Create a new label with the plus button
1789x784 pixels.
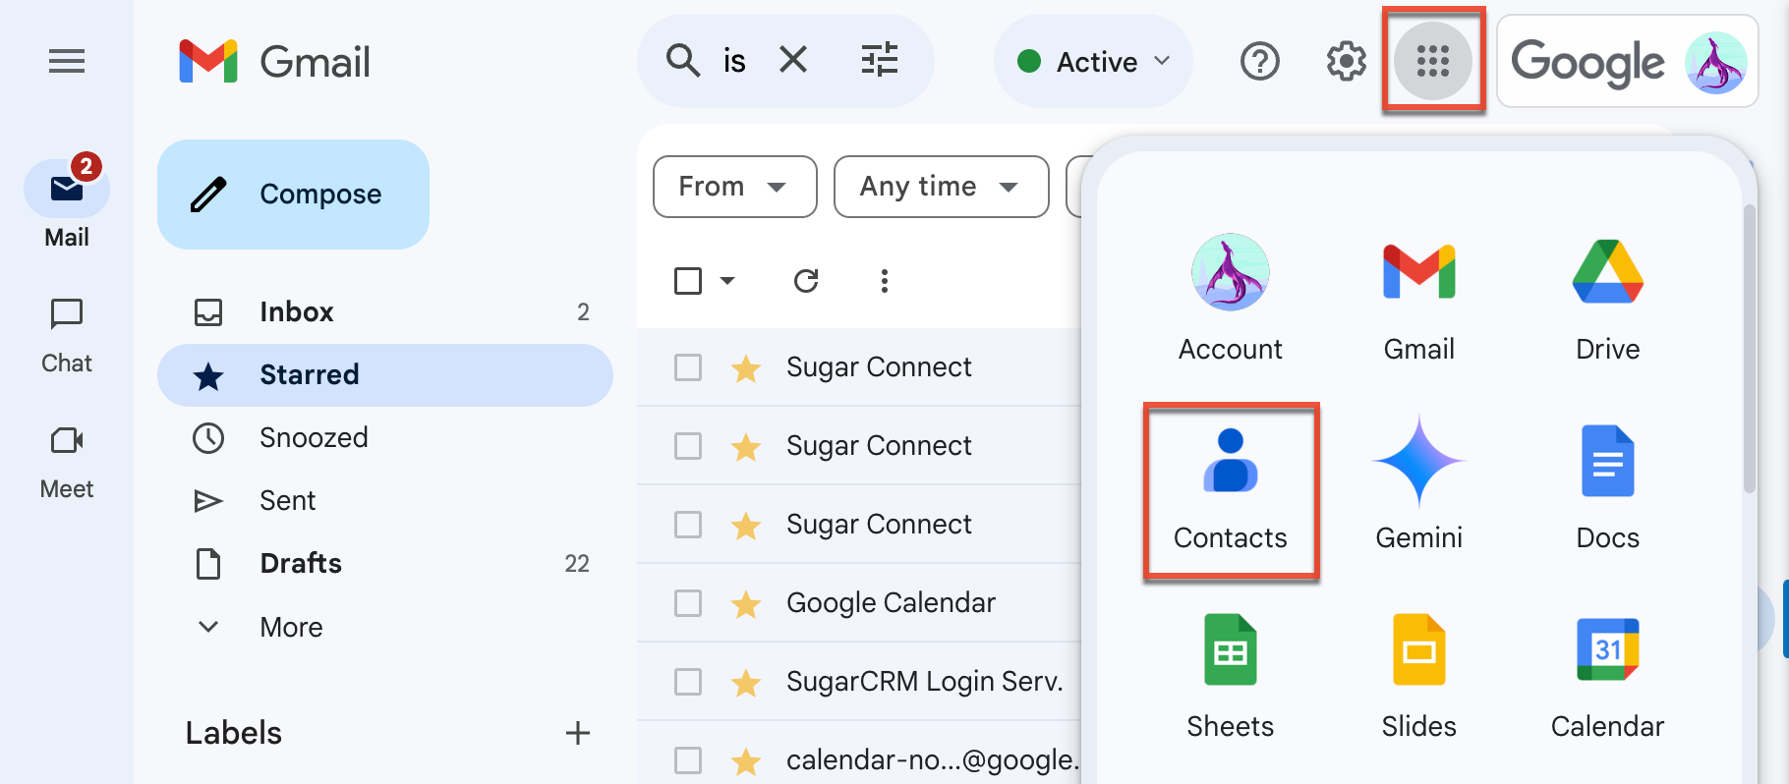point(579,733)
